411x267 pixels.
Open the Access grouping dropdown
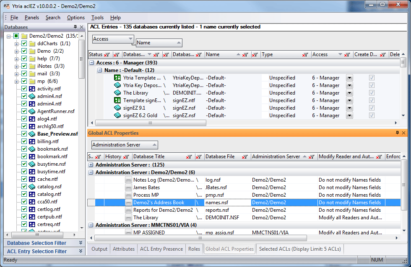[x=130, y=39]
